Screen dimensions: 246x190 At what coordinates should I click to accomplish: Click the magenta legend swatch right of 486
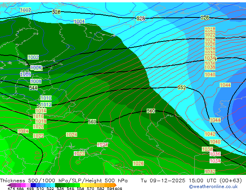click(x=23, y=185)
